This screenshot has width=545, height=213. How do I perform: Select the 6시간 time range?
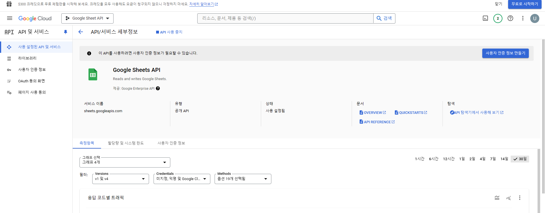(434, 159)
